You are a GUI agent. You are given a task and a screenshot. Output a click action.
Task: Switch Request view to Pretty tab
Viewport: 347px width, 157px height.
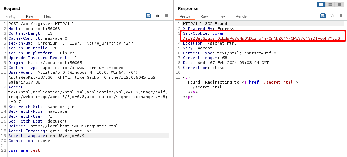point(10,16)
